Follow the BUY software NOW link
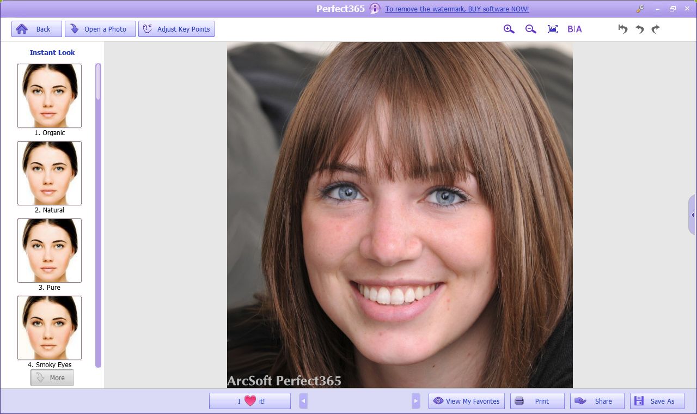This screenshot has height=414, width=697. coord(457,9)
